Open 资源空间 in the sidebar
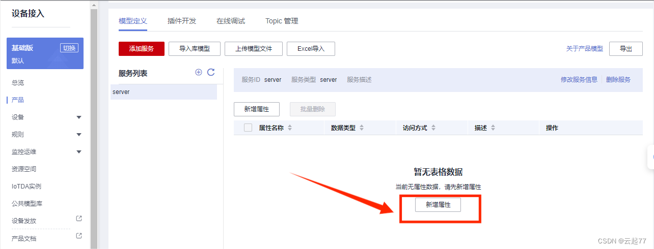Viewport: 654px width, 249px height. click(x=24, y=169)
